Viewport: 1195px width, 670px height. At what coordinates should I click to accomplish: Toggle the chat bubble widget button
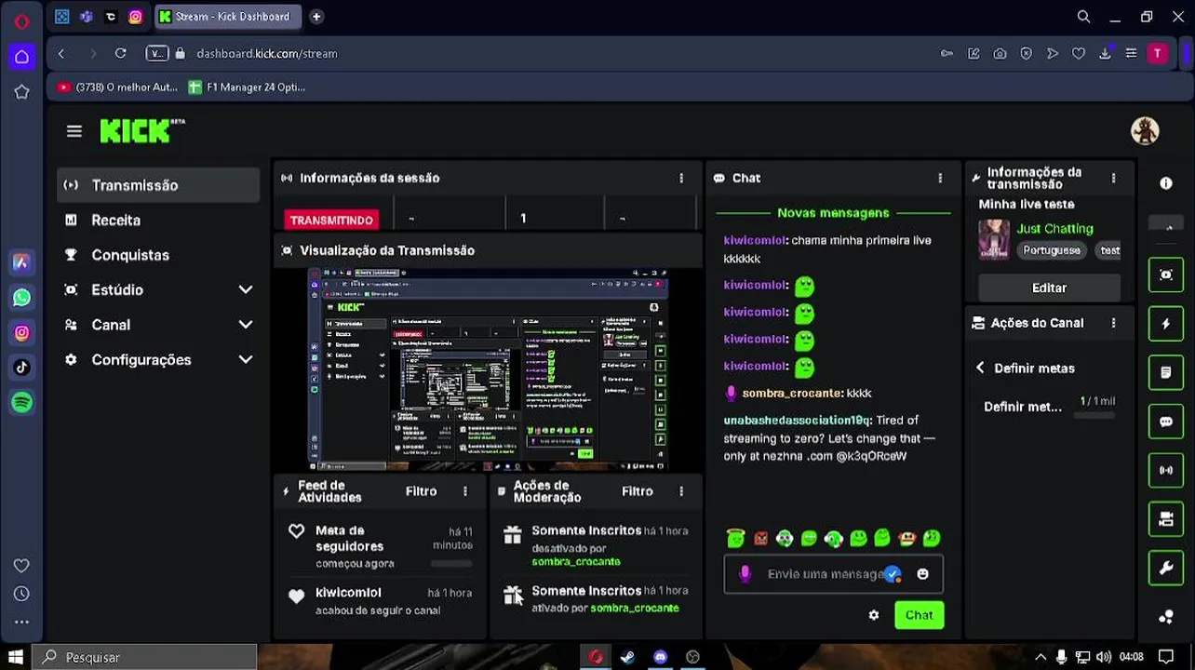tap(1166, 422)
